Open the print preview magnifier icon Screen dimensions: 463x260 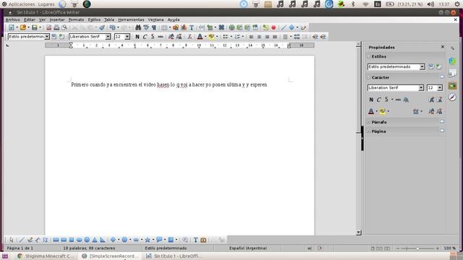[x=64, y=27]
